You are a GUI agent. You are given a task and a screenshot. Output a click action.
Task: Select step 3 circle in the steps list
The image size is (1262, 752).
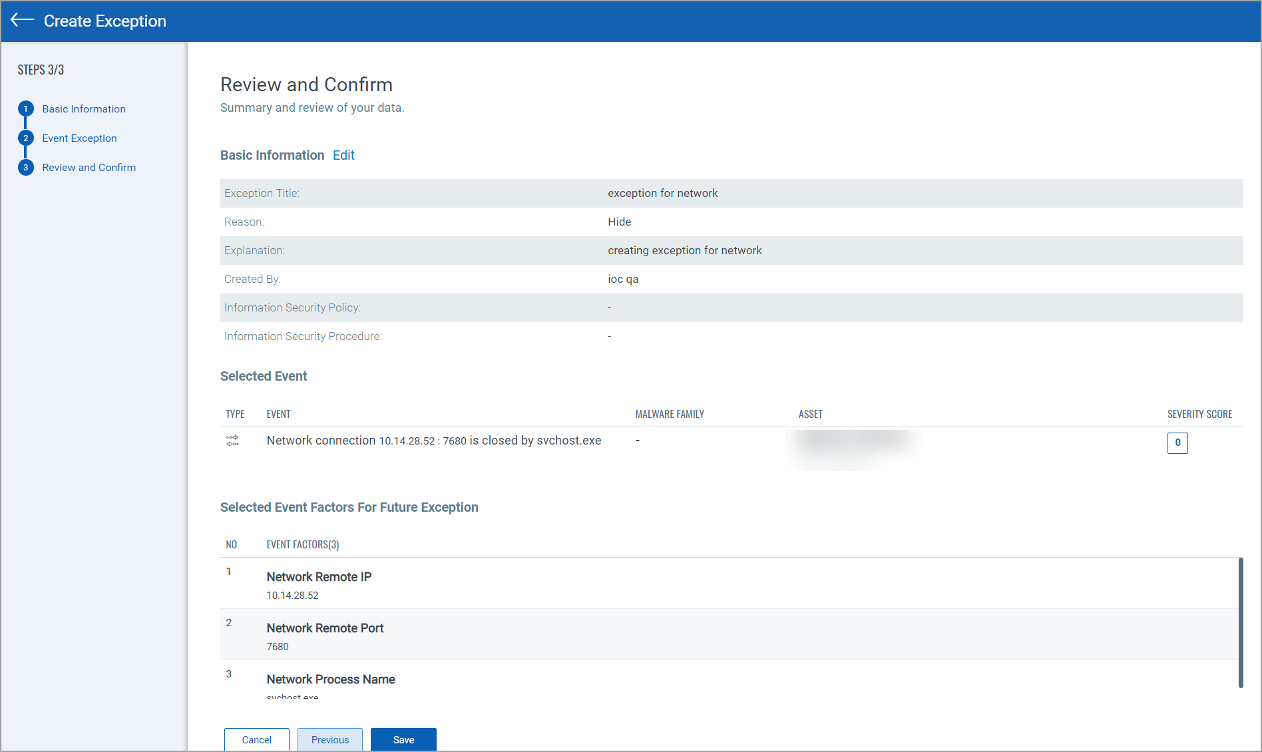click(x=26, y=167)
